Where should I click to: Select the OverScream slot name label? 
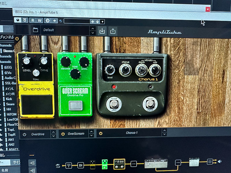point(76,133)
